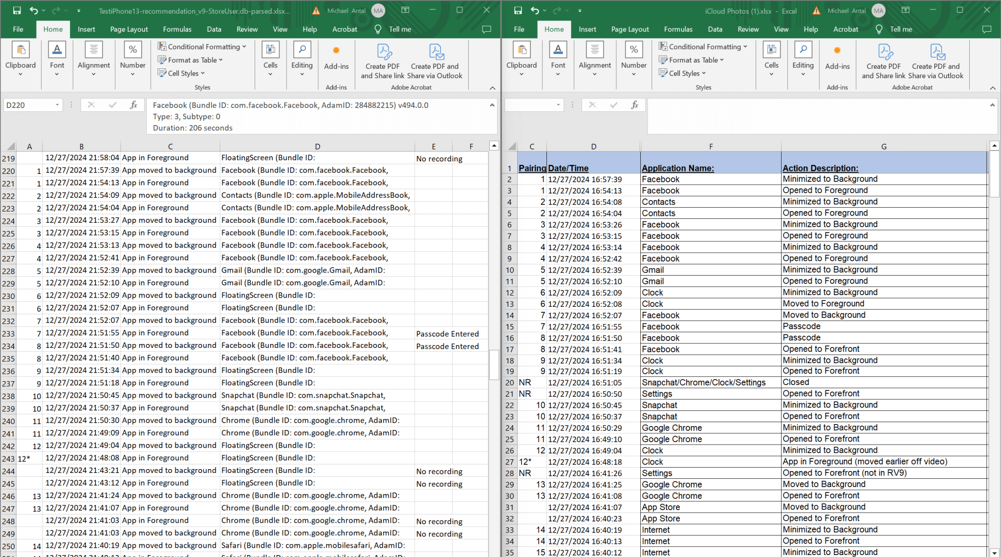Collapse the ribbon in left Excel window
The height and width of the screenshot is (557, 1001).
493,88
